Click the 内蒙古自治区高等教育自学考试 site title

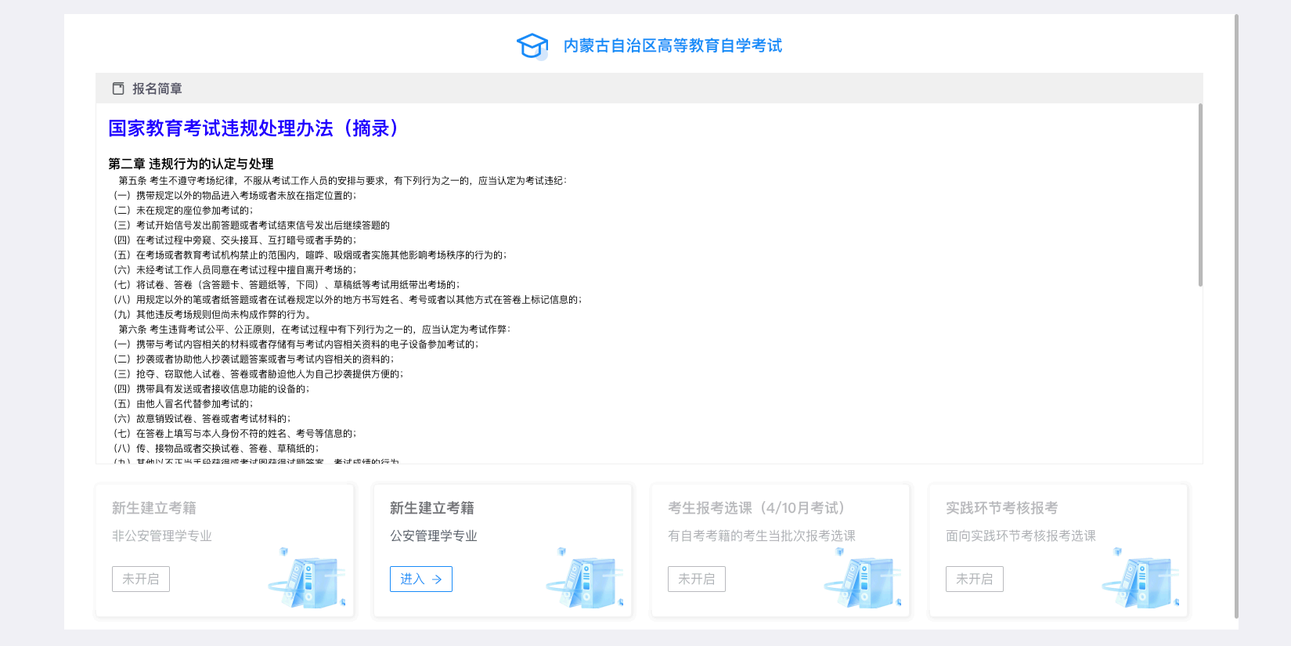(x=673, y=46)
